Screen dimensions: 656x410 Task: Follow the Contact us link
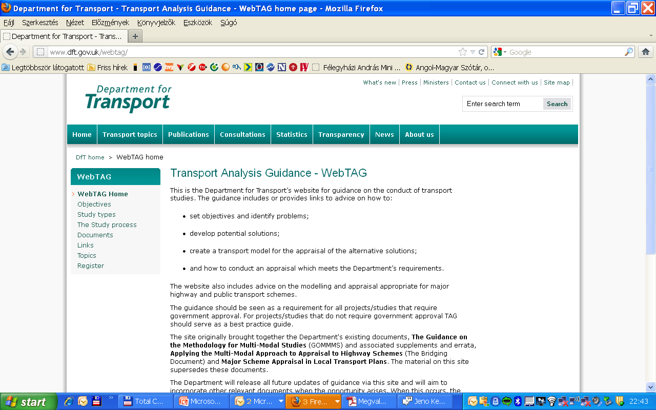[x=470, y=83]
